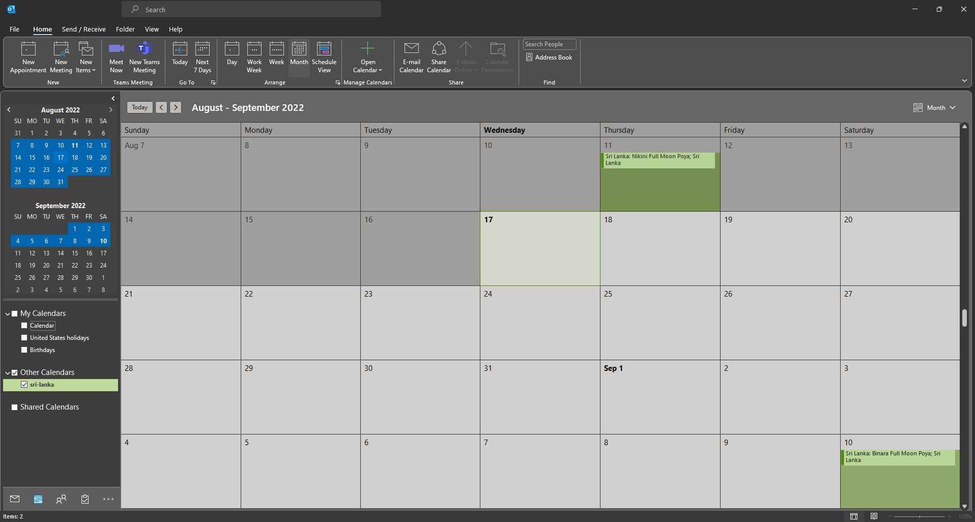Open more navigation options (ellipsis)
Viewport: 975px width, 522px height.
coord(108,499)
